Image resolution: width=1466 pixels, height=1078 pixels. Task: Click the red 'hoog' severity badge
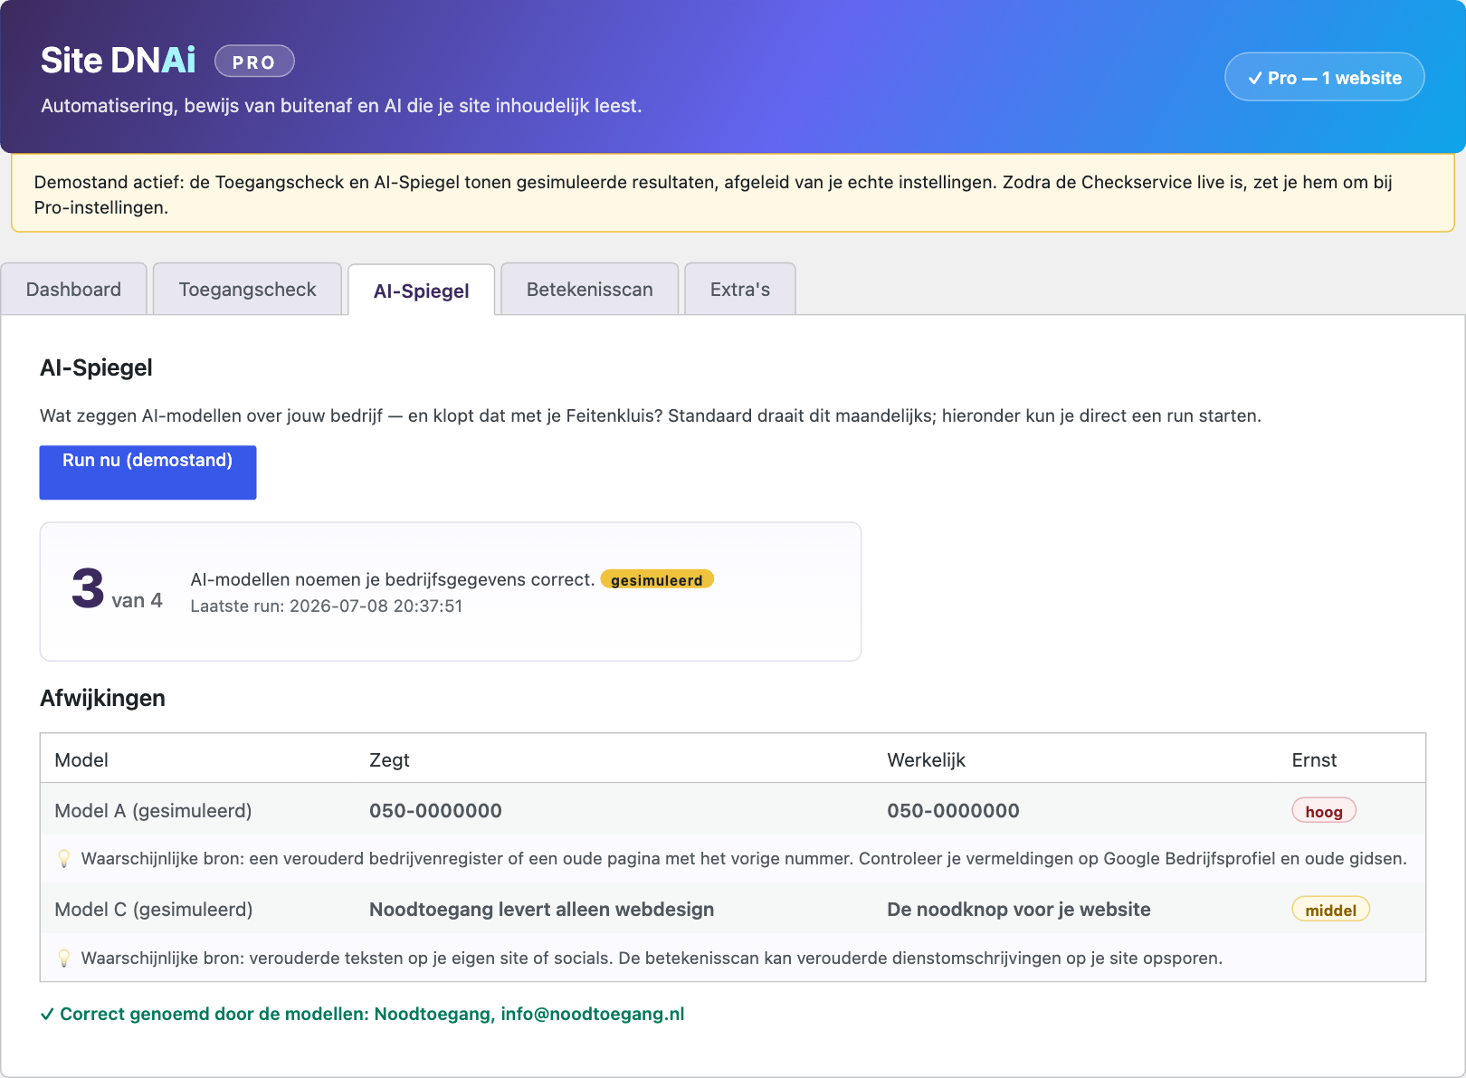1324,811
